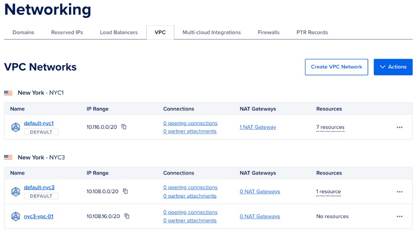This screenshot has height=234, width=418.
Task: Click the 10.108.16.0/20 IP range value
Action: tap(103, 216)
